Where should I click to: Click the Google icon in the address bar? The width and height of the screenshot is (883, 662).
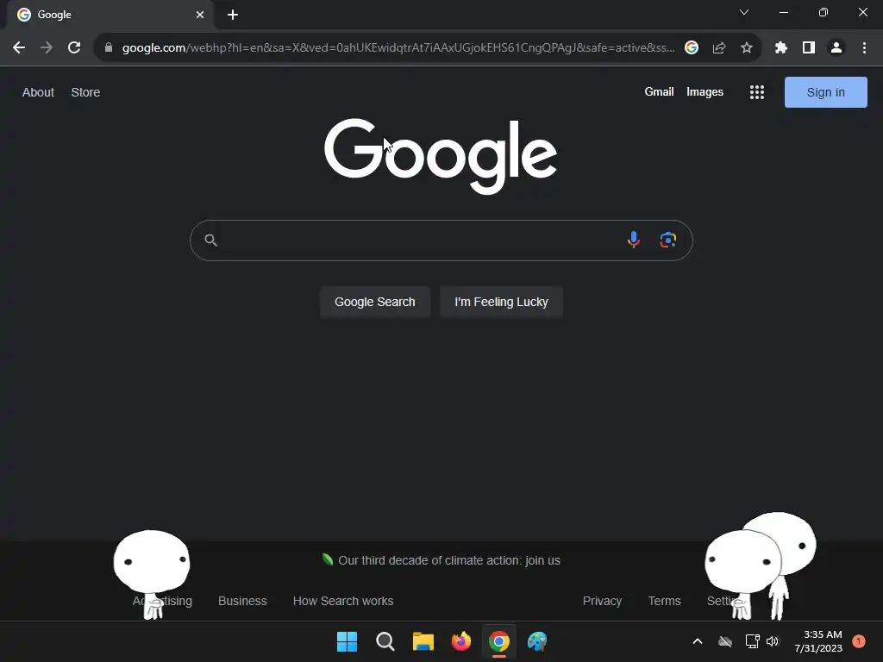point(692,48)
